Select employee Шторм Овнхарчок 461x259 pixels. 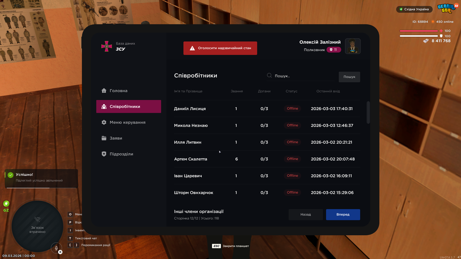click(267, 192)
